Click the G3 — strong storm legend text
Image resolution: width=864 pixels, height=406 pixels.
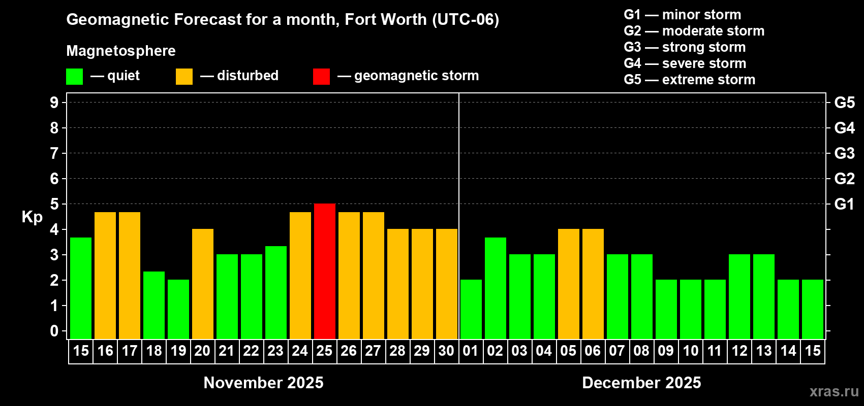point(685,47)
